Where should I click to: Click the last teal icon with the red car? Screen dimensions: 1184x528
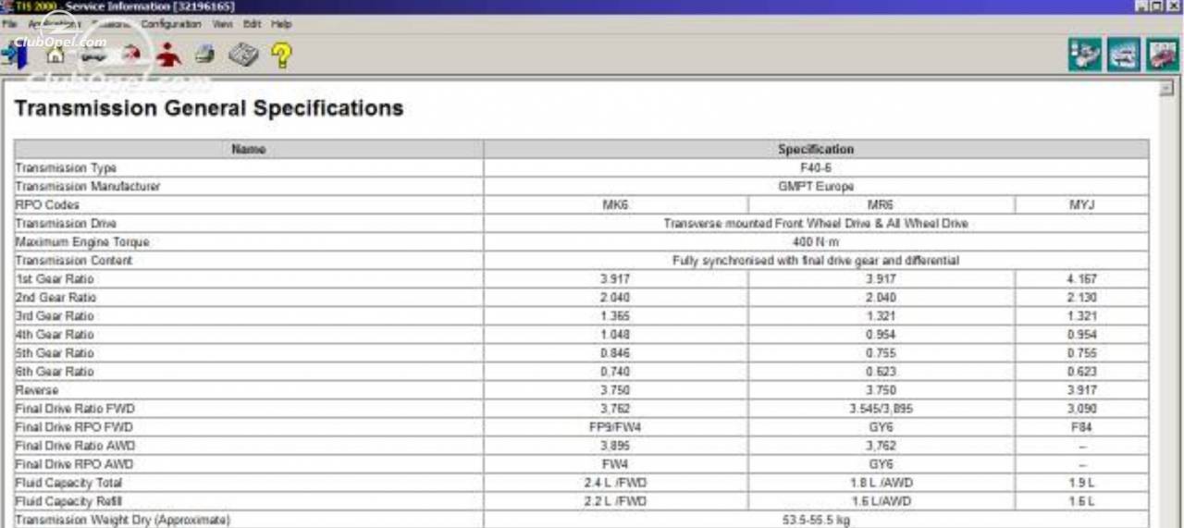[1163, 55]
